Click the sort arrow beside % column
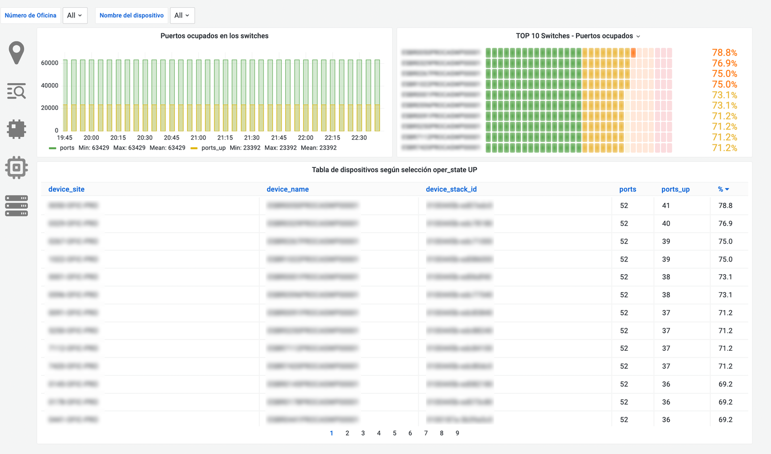 [x=727, y=190]
